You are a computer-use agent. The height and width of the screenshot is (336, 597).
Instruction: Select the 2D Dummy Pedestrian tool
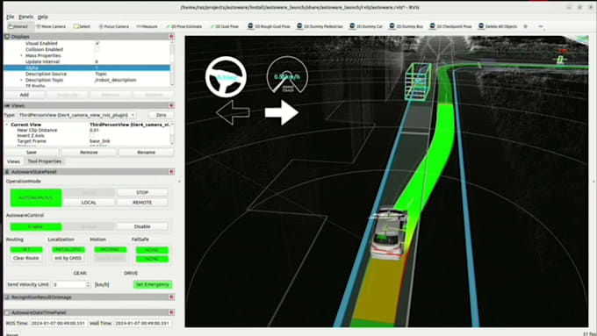tap(320, 26)
